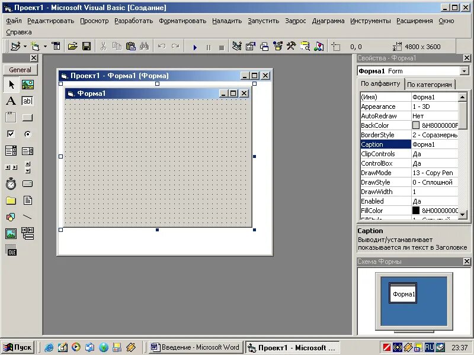474x355 pixels.
Task: Open the Просмотр menu
Action: (94, 21)
